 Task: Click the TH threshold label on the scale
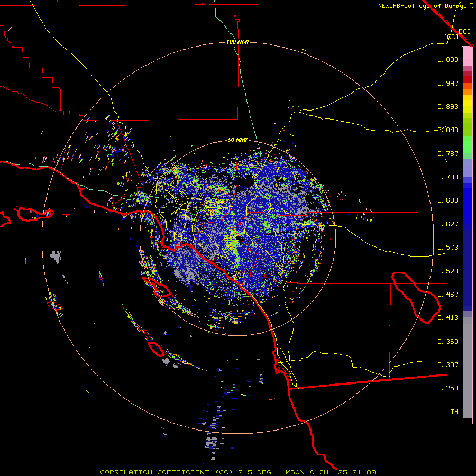click(x=454, y=412)
